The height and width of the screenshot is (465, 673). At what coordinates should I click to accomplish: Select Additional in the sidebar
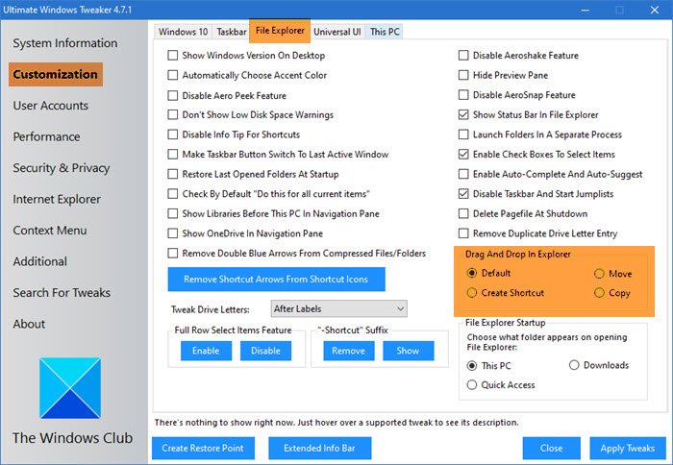[x=40, y=261]
